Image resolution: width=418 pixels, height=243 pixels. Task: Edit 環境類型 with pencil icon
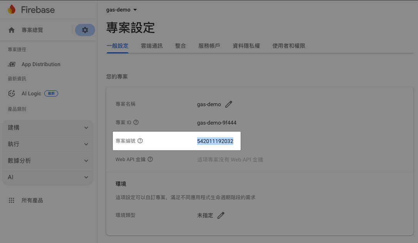tap(221, 215)
